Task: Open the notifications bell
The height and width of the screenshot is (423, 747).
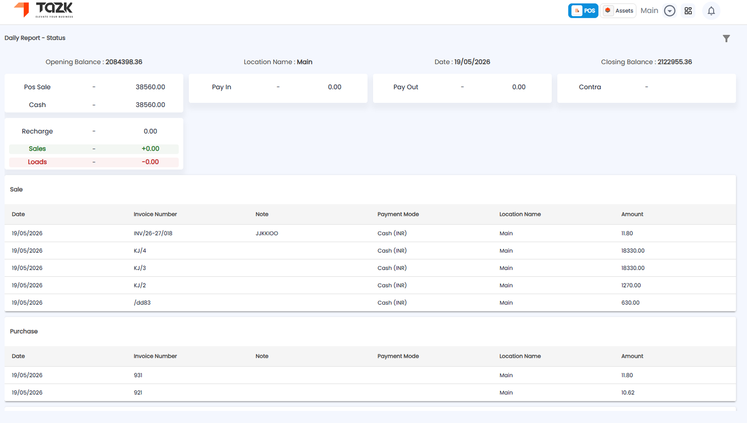Action: tap(711, 11)
